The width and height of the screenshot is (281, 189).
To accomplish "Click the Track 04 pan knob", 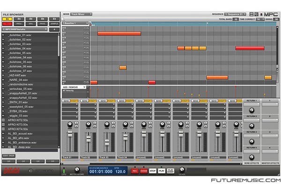I will (125, 124).
